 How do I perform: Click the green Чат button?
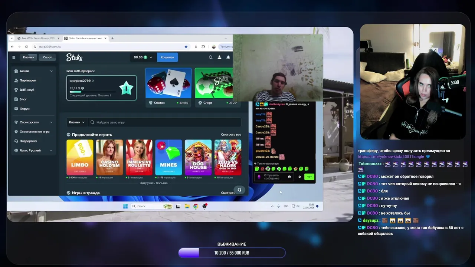point(309,177)
